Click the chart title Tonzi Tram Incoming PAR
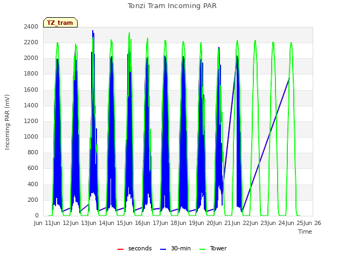 click(172, 6)
